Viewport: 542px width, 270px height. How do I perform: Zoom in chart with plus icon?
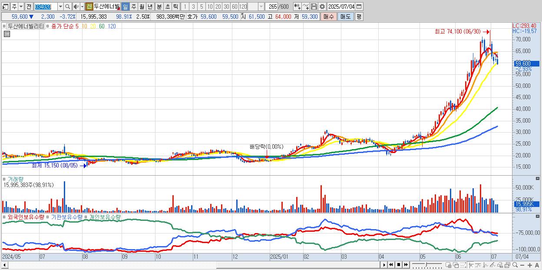click(529, 265)
